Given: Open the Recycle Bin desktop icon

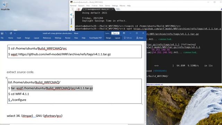Looking at the screenshot, I should click(x=5, y=6).
